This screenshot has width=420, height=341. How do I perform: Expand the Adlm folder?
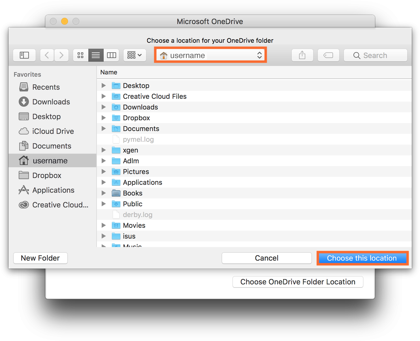point(104,161)
